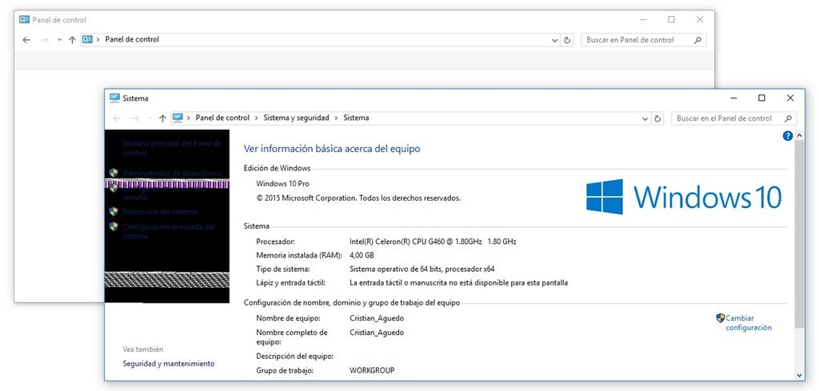Click shield icon beside 'Protección del sistema'
The height and width of the screenshot is (391, 819).
(114, 211)
